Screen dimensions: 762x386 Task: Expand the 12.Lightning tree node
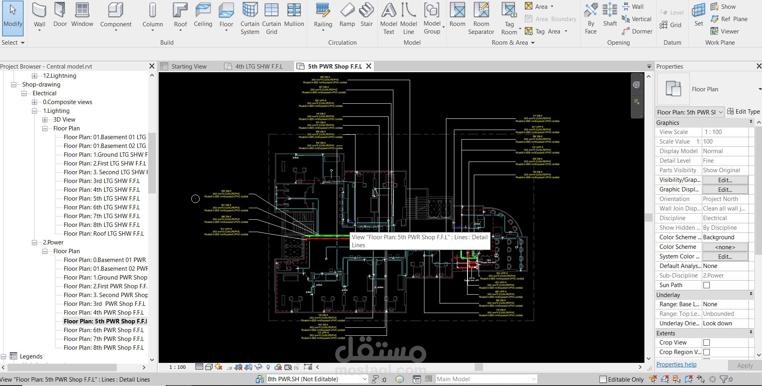(35, 76)
